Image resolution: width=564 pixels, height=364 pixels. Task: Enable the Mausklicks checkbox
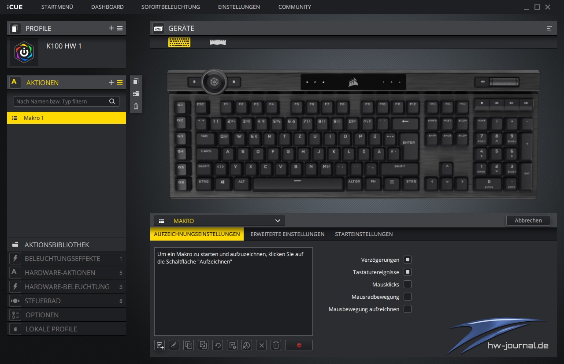(408, 284)
